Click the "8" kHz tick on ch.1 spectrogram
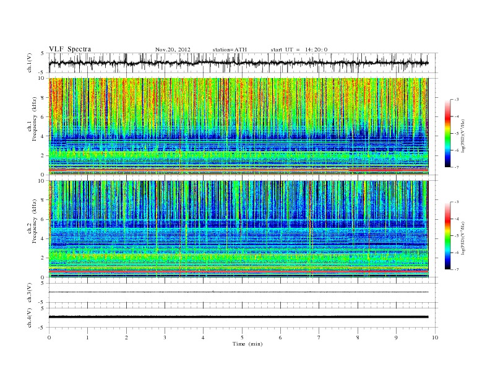The image size is (490, 379). pyautogui.click(x=43, y=98)
